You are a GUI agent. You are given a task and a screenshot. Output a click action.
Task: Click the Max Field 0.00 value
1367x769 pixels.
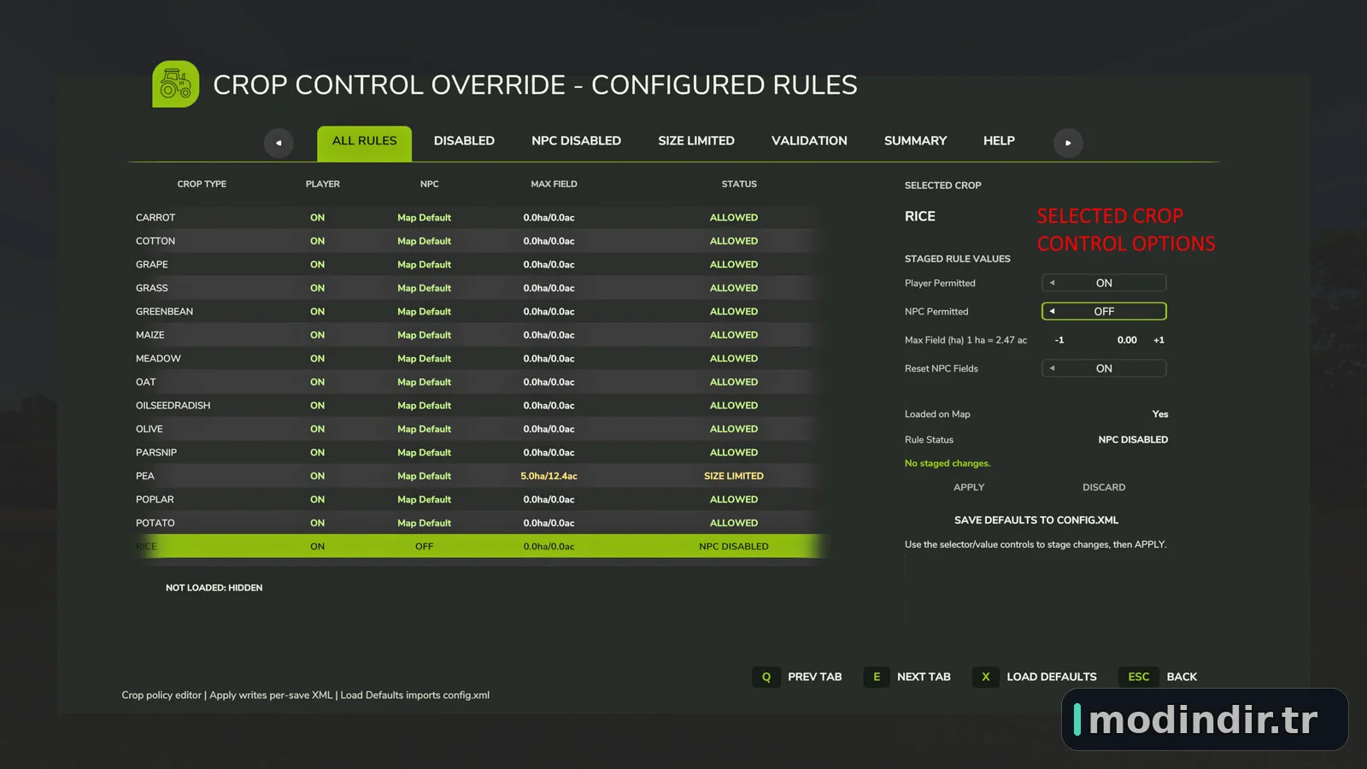coord(1127,340)
